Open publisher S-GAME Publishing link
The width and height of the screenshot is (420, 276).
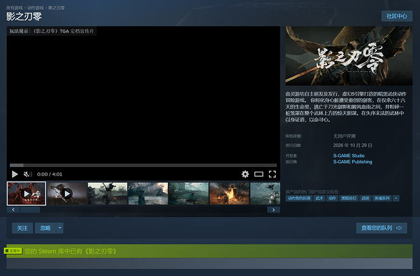tap(352, 161)
